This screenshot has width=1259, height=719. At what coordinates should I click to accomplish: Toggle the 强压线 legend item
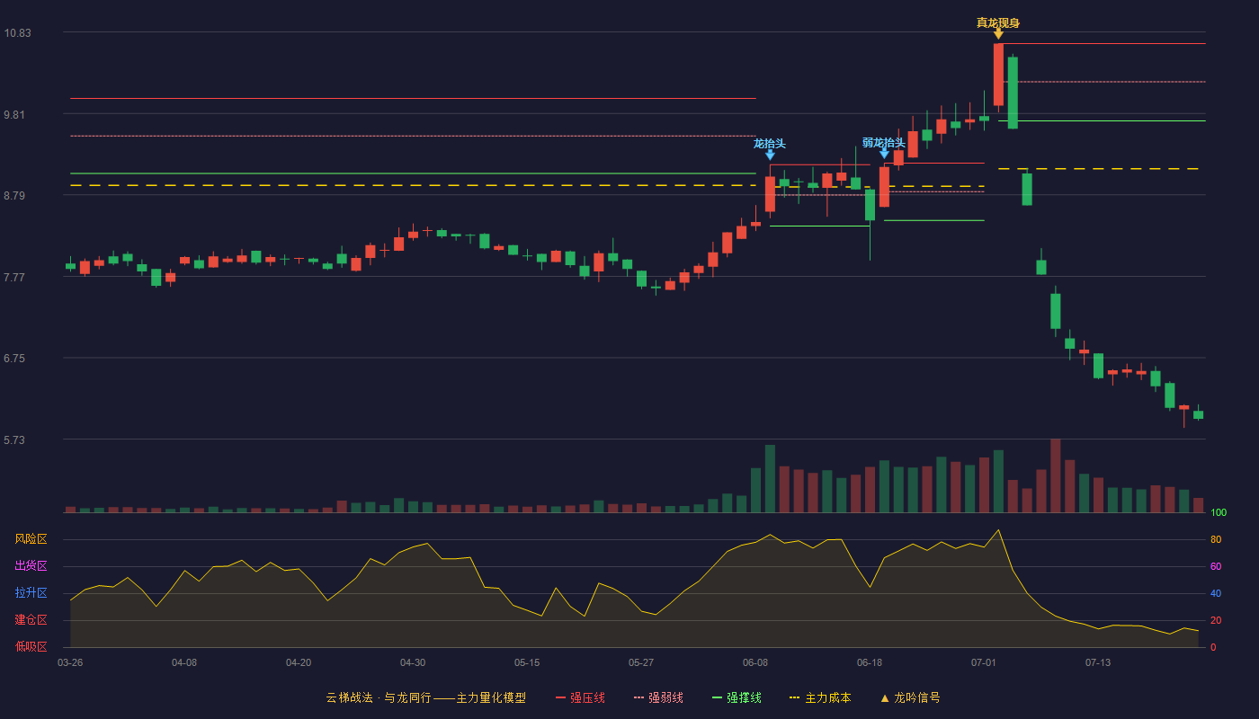click(x=580, y=697)
